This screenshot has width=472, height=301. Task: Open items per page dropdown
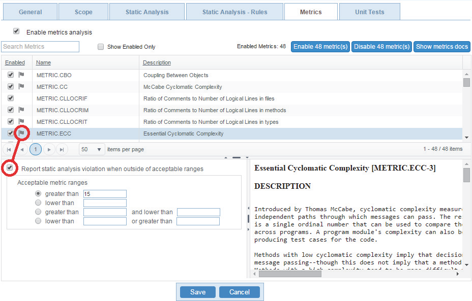[x=92, y=149]
